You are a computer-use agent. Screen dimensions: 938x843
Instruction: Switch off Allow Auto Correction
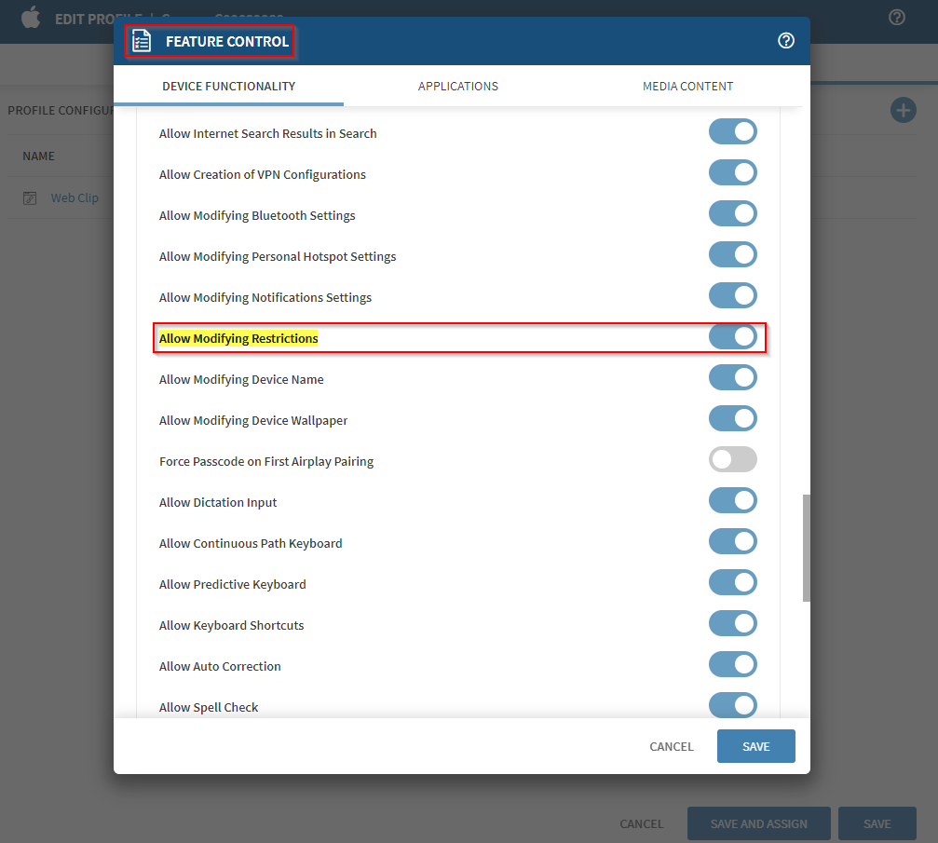point(732,665)
